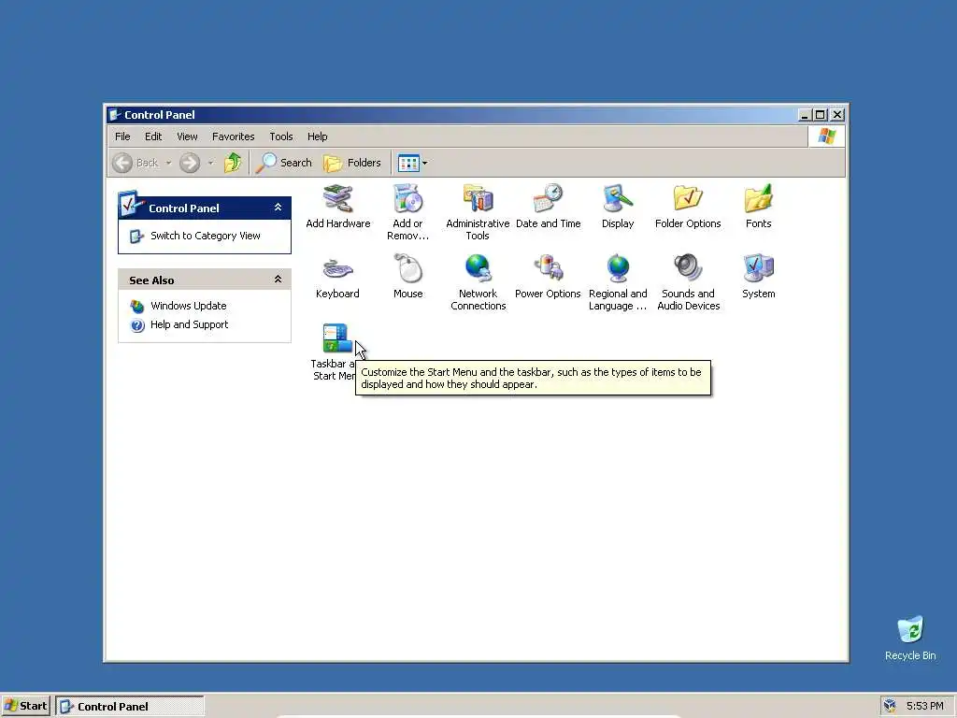Click the Search toolbar button

(x=284, y=163)
